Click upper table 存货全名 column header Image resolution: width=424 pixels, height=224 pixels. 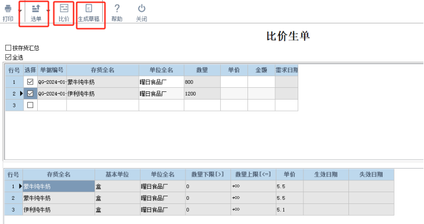(103, 70)
